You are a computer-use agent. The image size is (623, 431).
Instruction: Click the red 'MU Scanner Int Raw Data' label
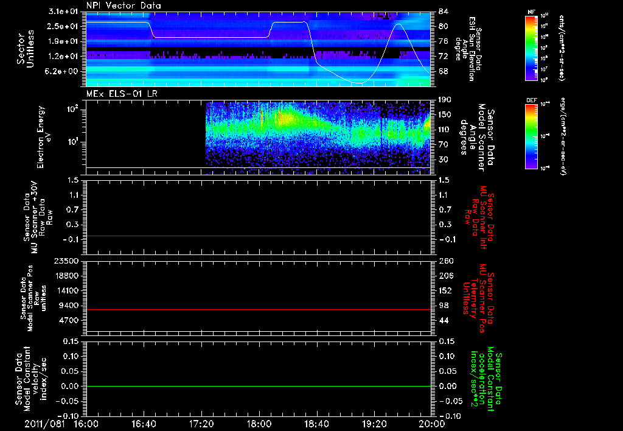tap(477, 217)
